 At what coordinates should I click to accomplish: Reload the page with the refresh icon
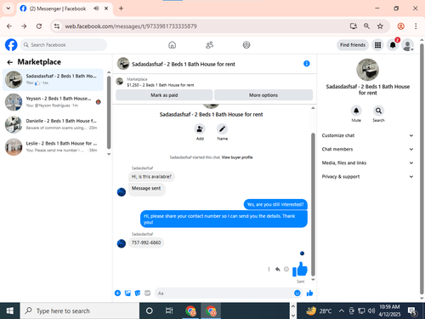[39, 26]
